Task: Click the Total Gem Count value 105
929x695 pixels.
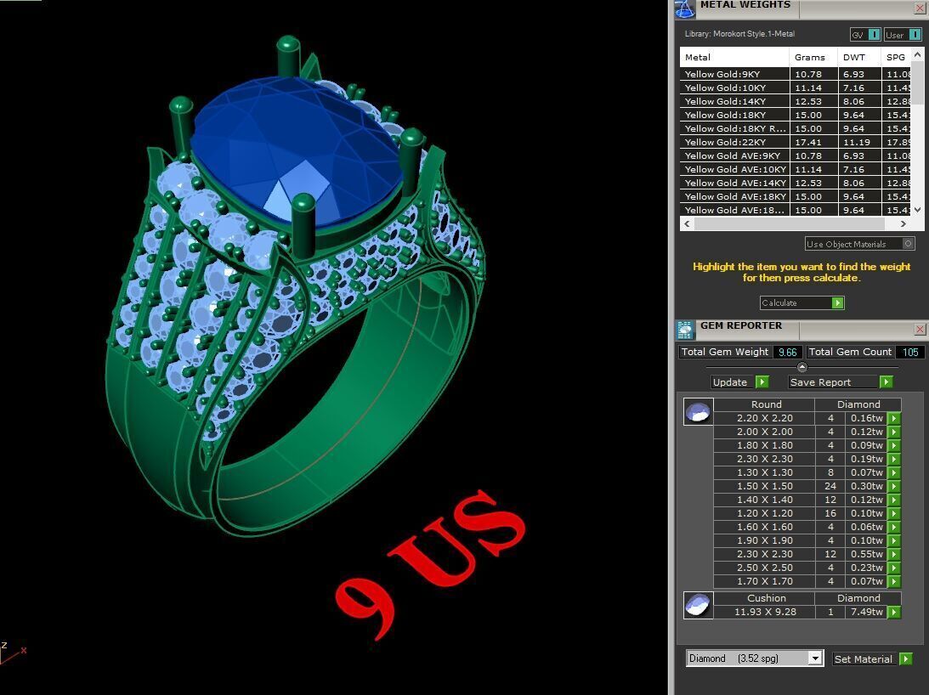Action: pyautogui.click(x=910, y=352)
